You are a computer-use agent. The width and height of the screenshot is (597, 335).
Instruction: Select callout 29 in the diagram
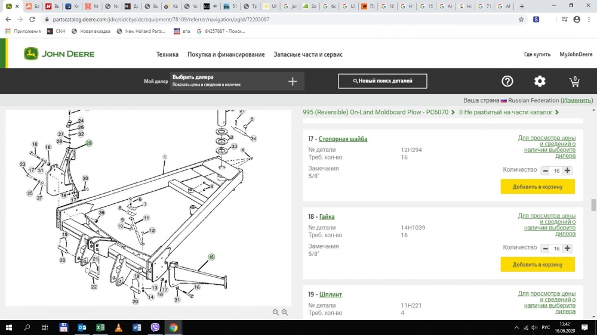coord(89,143)
